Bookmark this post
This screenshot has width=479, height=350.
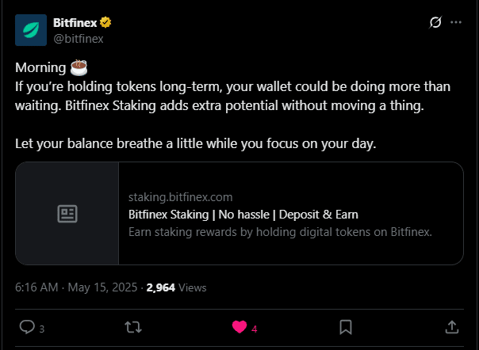[346, 327]
